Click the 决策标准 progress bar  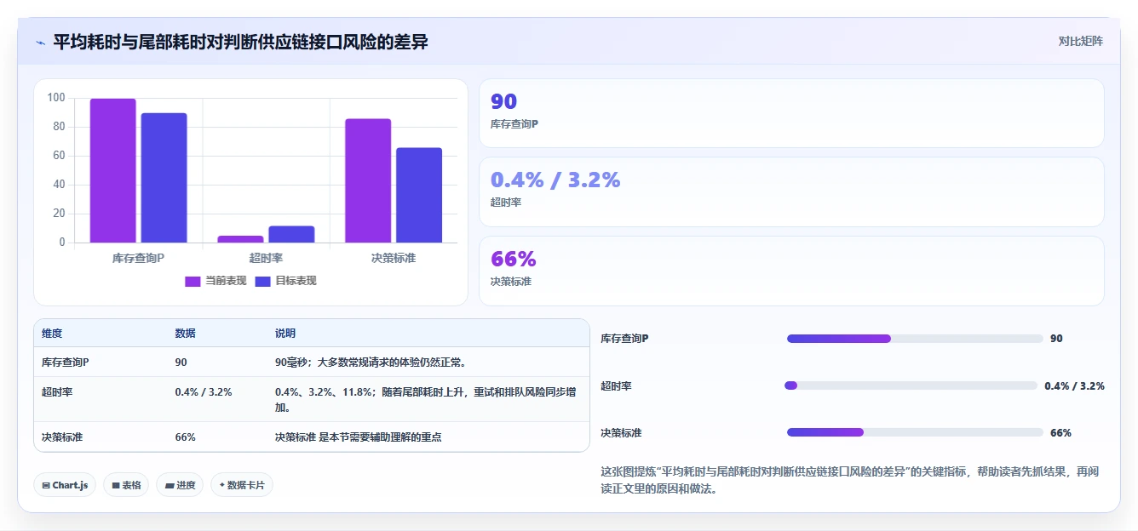(915, 432)
